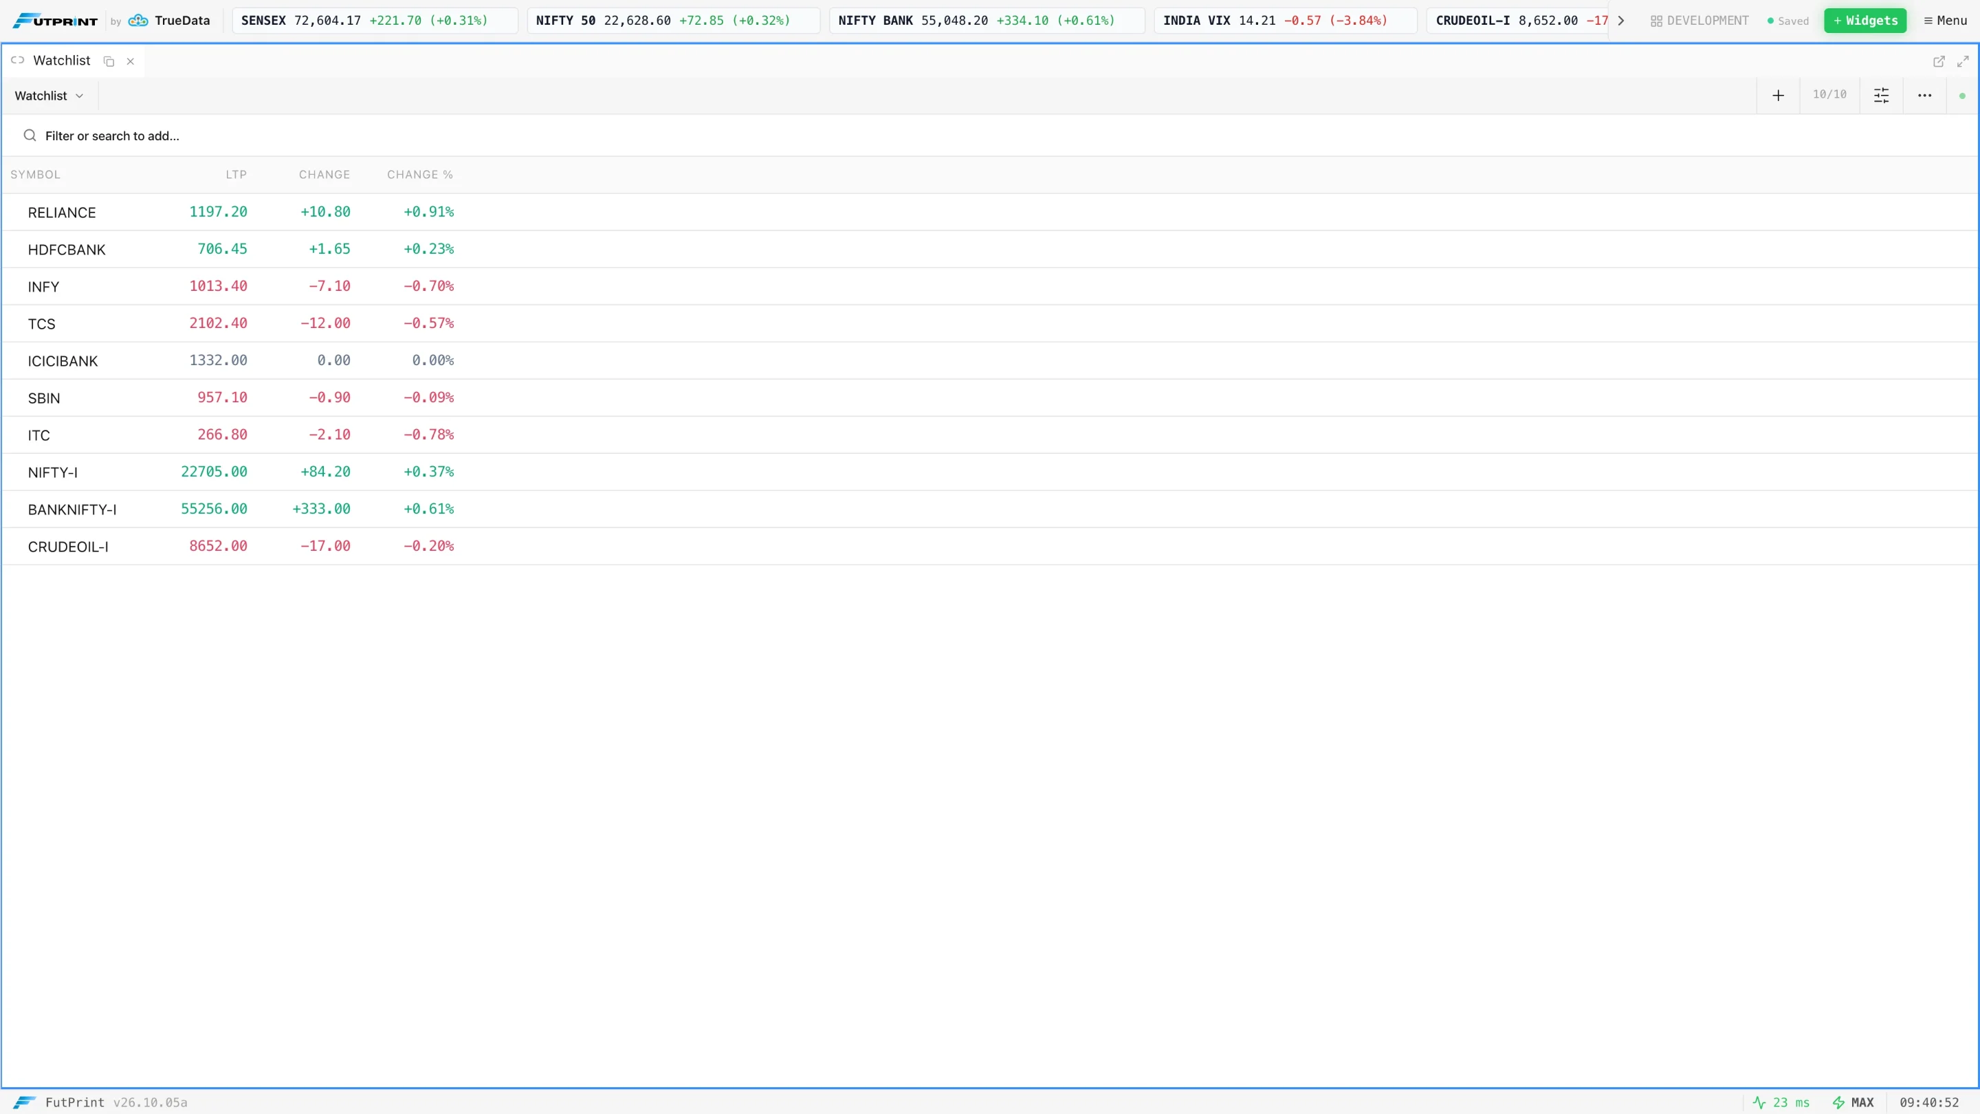Screen dimensions: 1980x1114
Task: Sort by the SYMBOL column header
Action: click(x=35, y=175)
